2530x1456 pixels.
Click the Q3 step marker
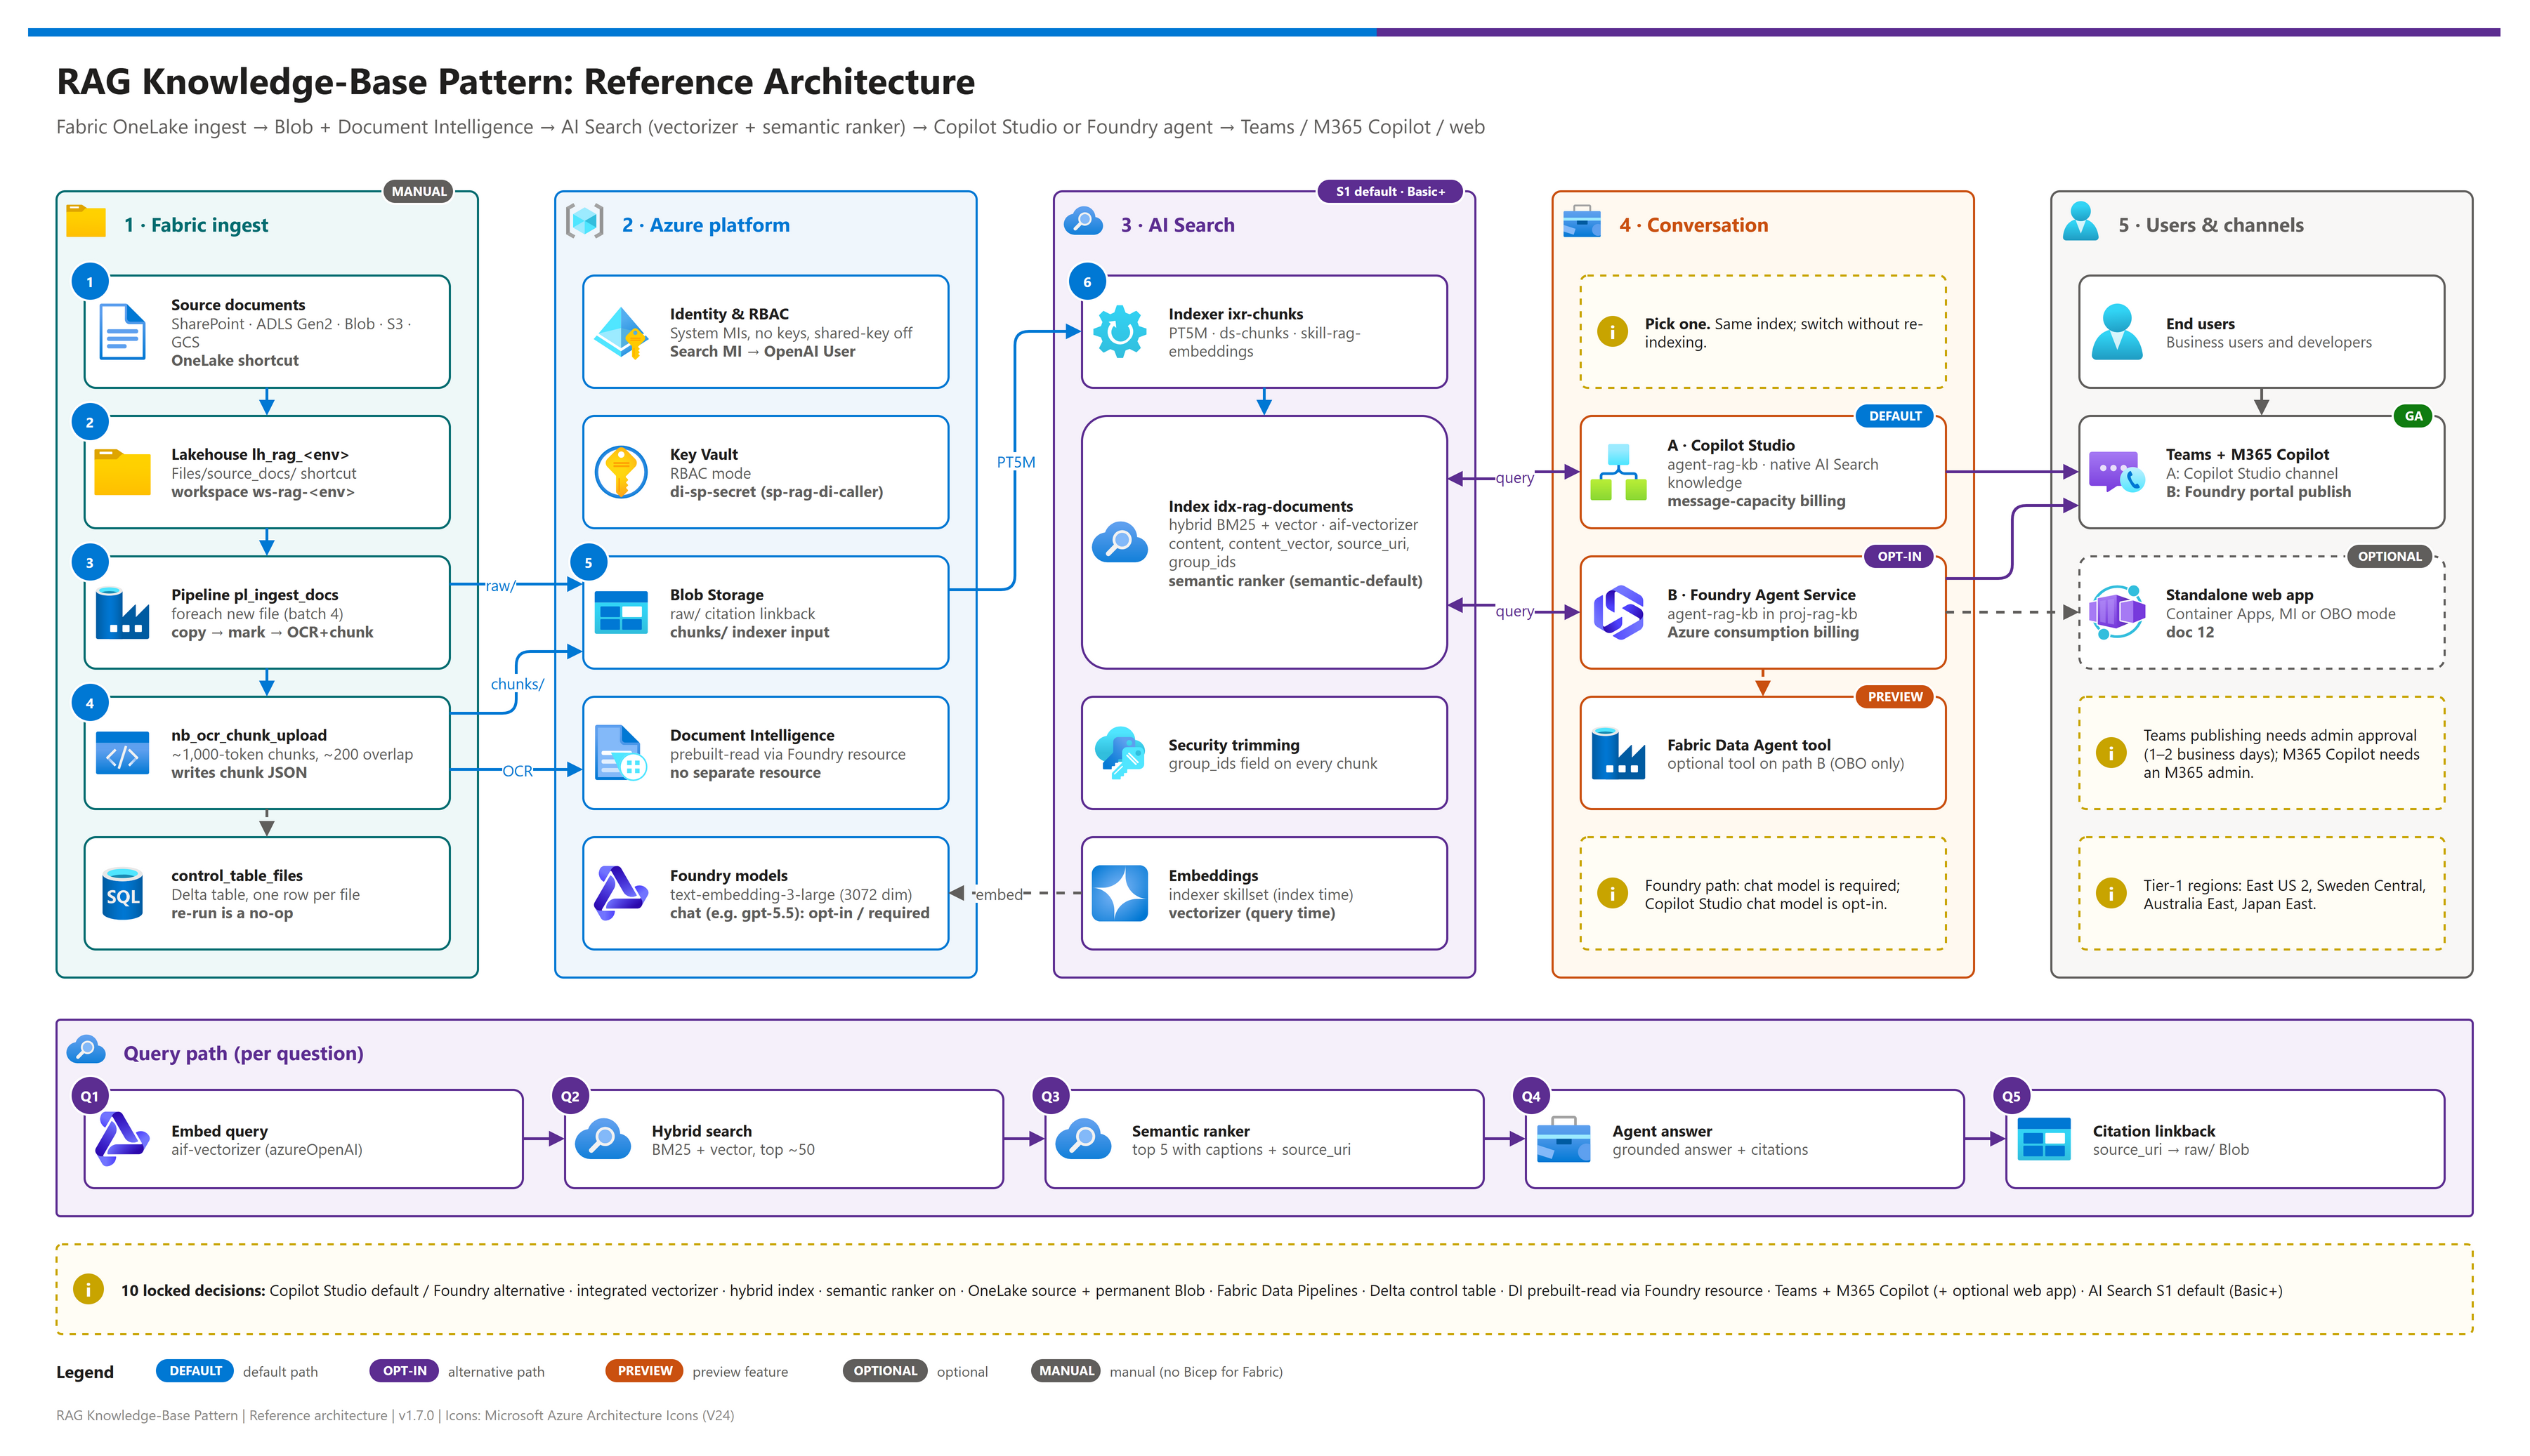1050,1096
